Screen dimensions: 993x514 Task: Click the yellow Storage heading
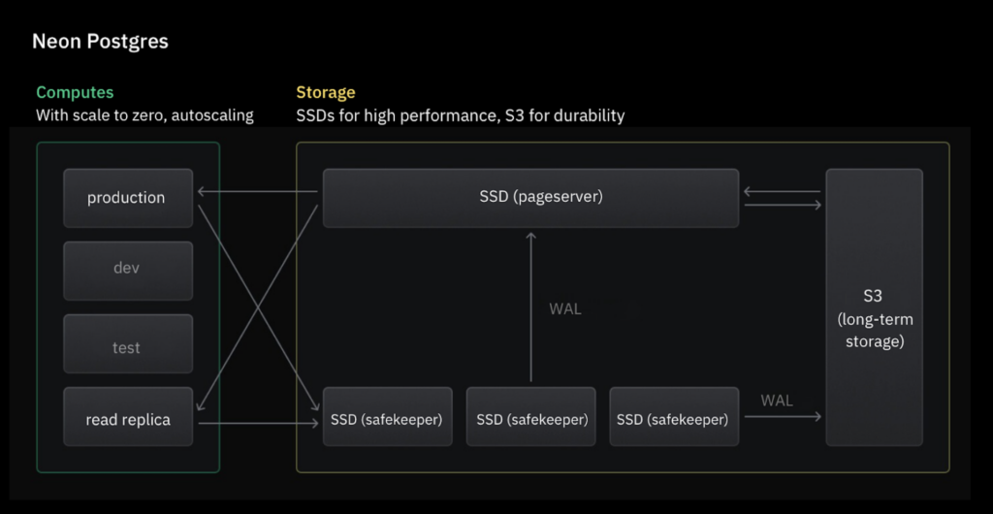click(x=326, y=92)
